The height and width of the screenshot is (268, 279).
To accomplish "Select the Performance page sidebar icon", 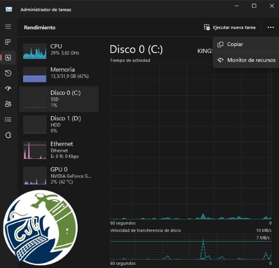I will tap(8, 58).
